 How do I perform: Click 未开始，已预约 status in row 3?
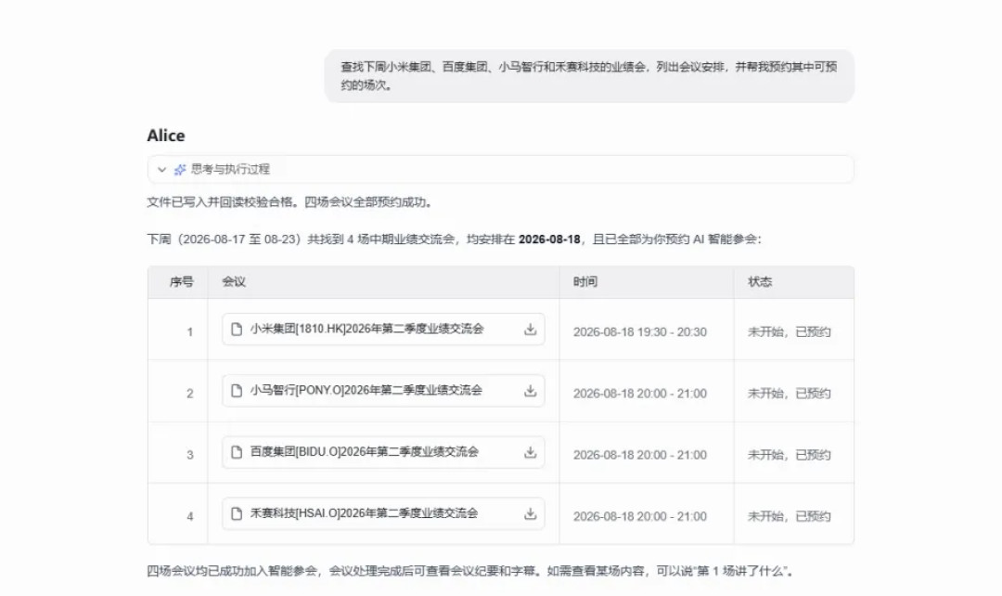790,455
